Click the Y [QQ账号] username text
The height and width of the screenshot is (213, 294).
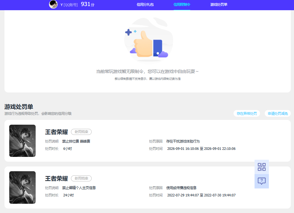69,5
